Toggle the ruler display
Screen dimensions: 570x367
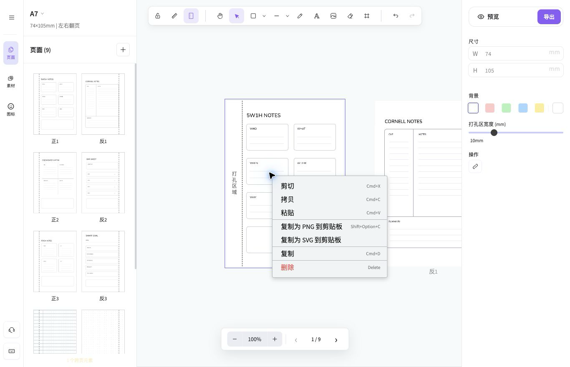pos(174,16)
